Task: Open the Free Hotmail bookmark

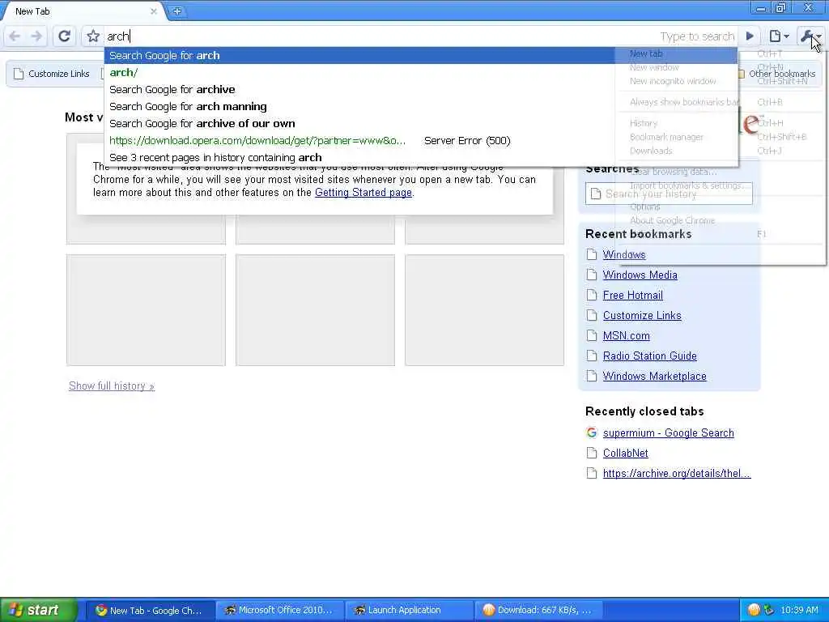Action: [x=633, y=295]
